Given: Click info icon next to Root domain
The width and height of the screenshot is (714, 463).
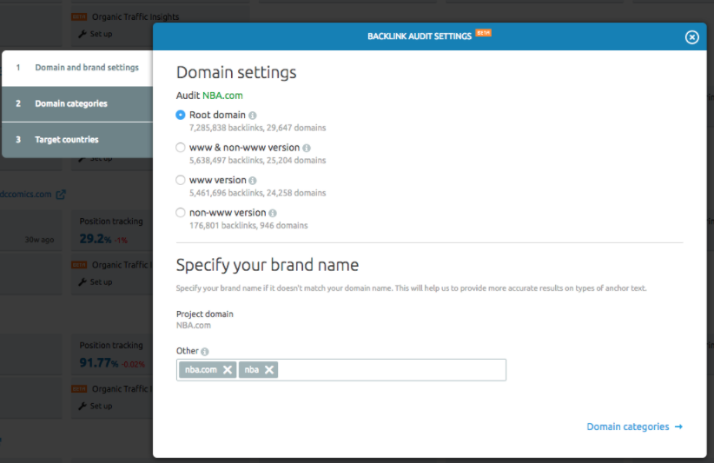Looking at the screenshot, I should (x=253, y=116).
